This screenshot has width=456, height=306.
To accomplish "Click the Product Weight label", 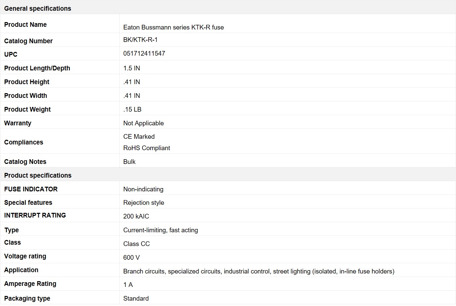I will coord(27,109).
